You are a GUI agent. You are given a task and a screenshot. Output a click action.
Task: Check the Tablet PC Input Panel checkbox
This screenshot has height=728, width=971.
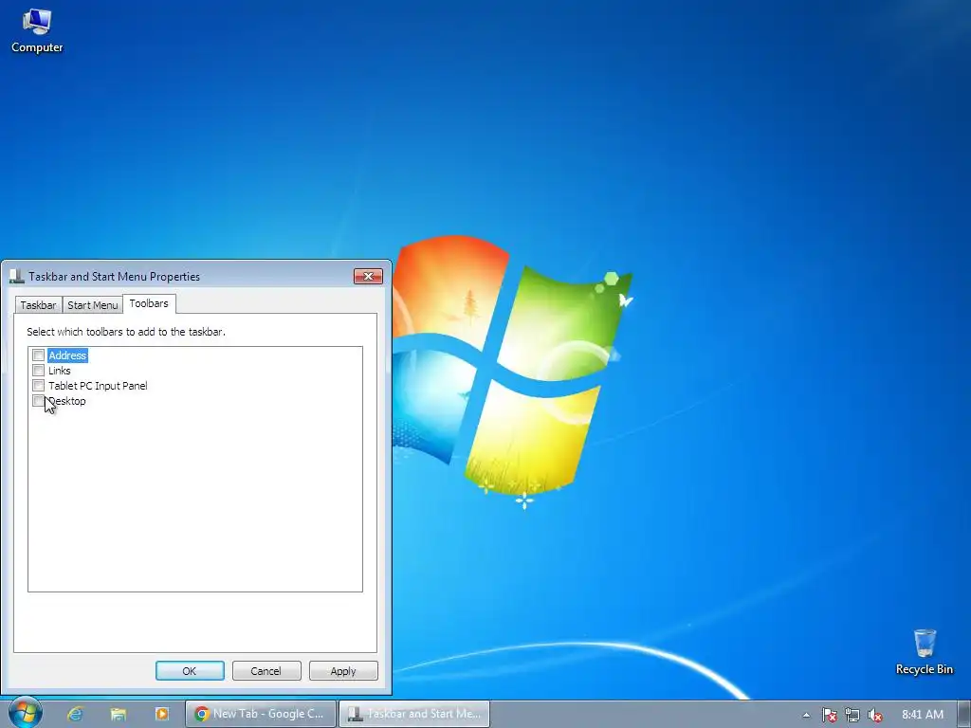tap(38, 386)
